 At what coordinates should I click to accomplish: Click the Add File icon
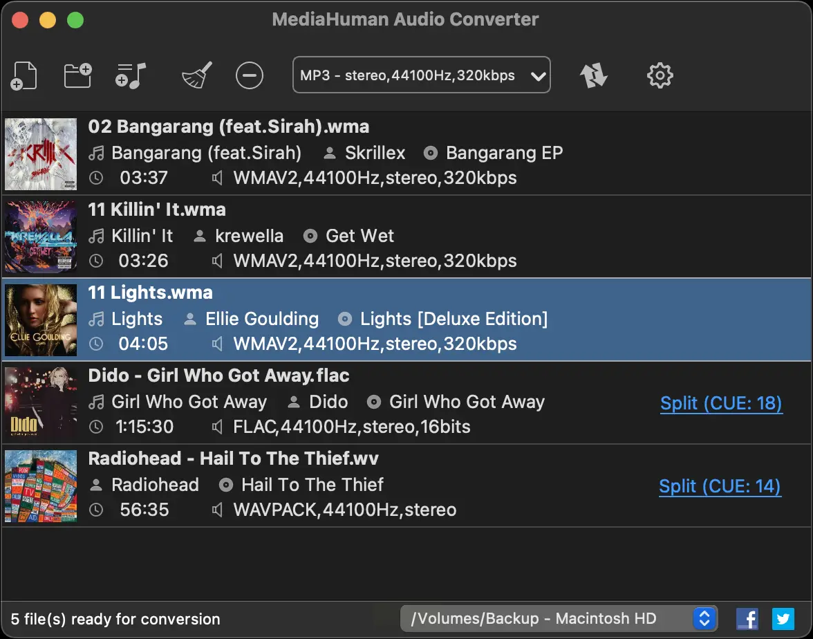24,75
